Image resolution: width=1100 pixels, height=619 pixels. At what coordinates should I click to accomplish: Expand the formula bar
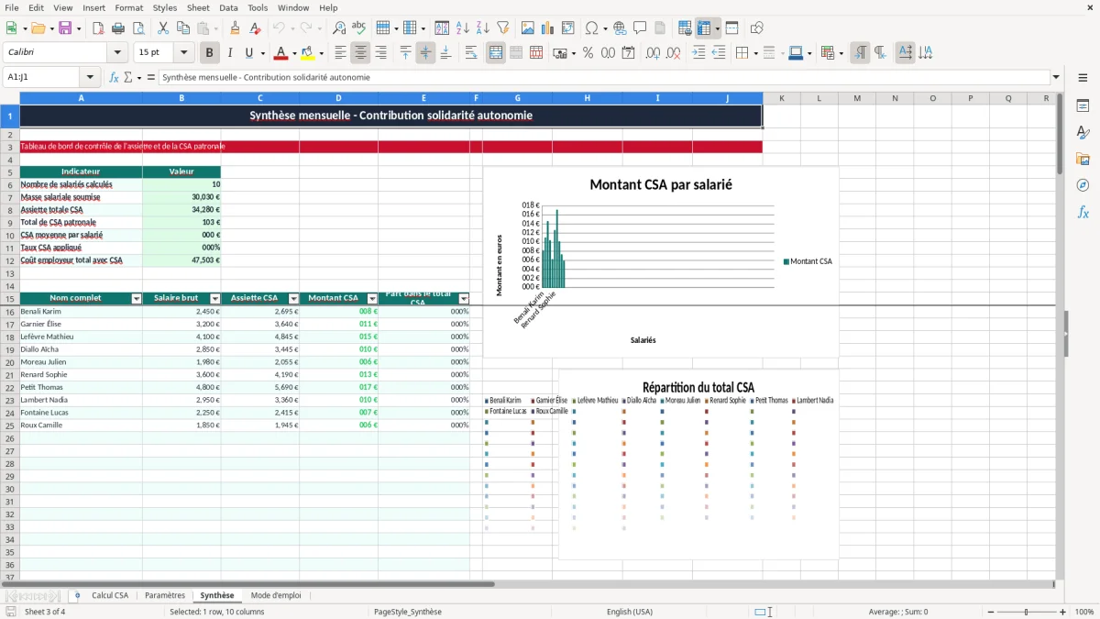(1056, 78)
